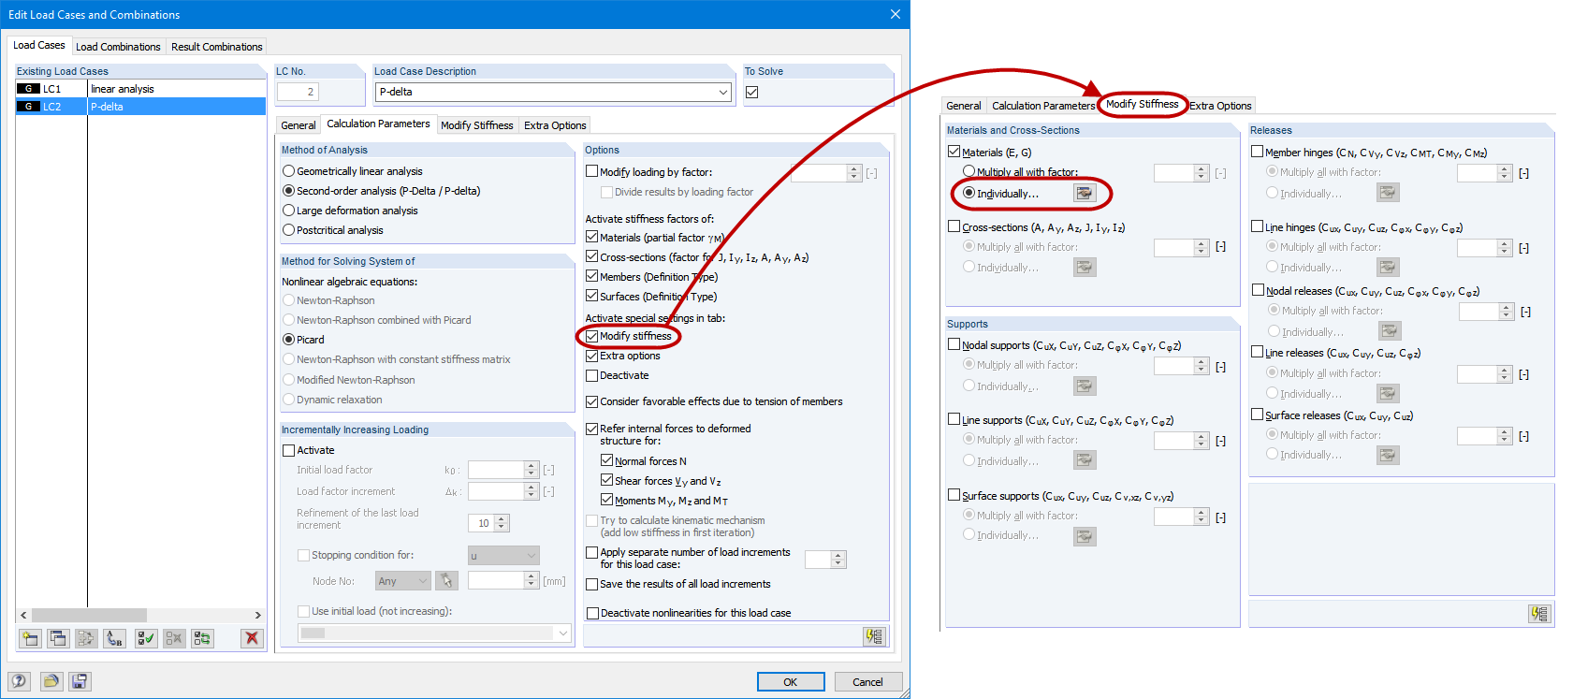Click scroll right arrow of load case list
This screenshot has width=1573, height=699.
(x=258, y=615)
